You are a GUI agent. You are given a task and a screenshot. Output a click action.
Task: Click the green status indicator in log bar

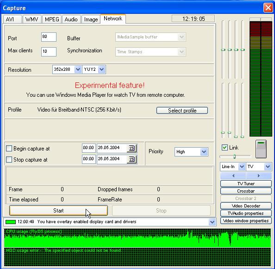click(x=11, y=222)
